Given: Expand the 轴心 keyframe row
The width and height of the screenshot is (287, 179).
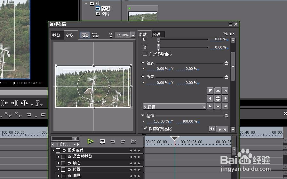Looking at the screenshot, I should [58, 163].
